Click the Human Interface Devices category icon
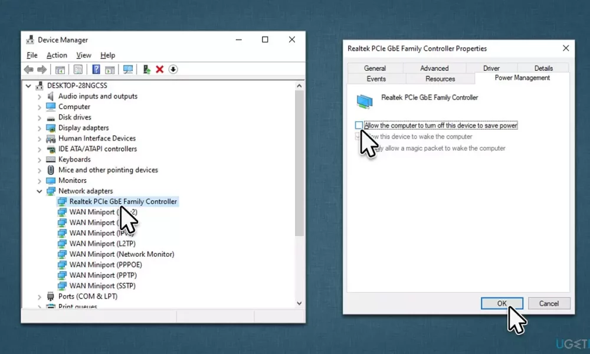The width and height of the screenshot is (590, 354). point(50,139)
